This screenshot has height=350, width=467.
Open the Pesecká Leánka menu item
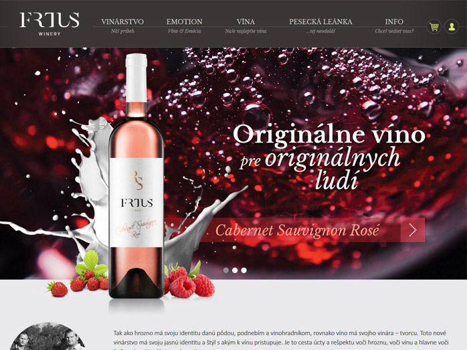click(x=320, y=21)
